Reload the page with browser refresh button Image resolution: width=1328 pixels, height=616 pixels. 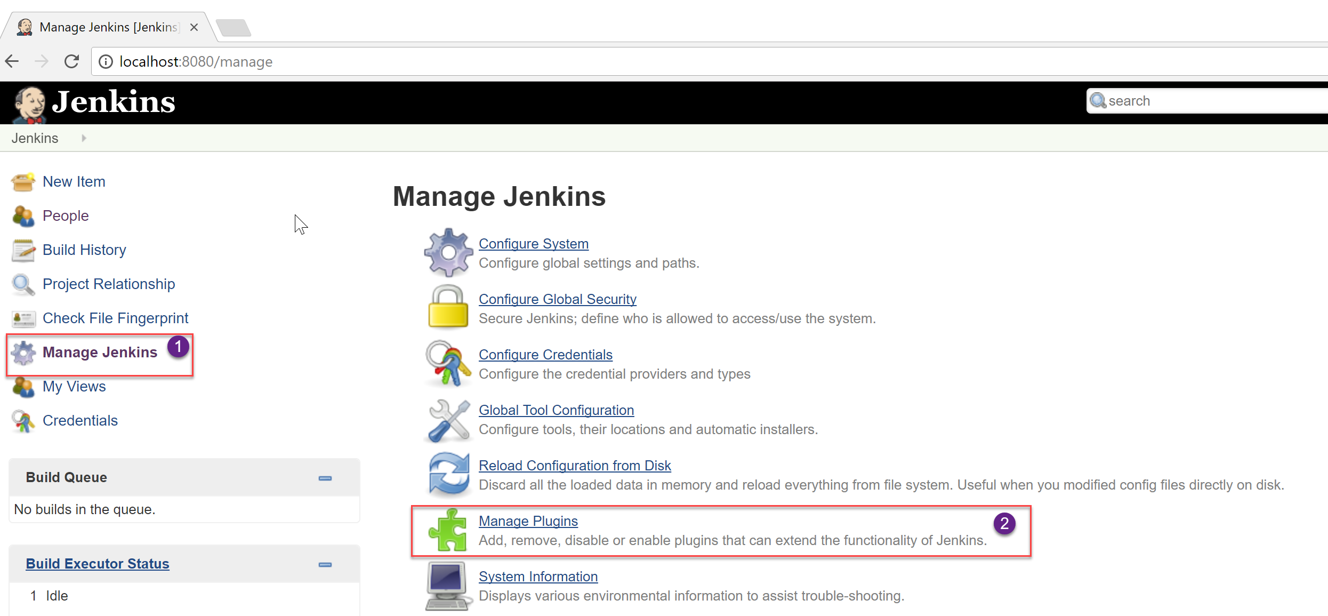click(71, 61)
